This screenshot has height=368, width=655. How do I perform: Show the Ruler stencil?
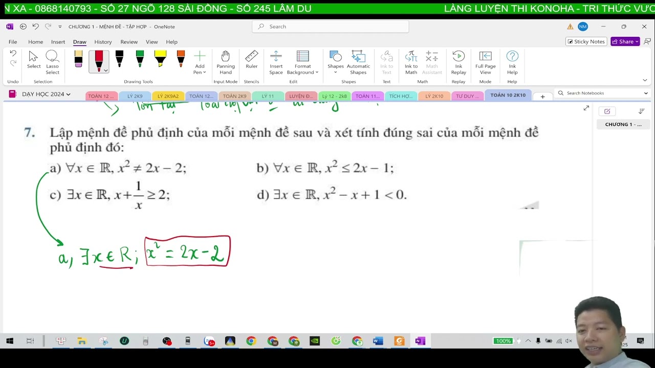point(251,60)
